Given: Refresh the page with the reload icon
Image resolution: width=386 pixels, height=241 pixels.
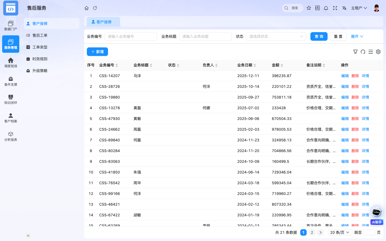Looking at the screenshot, I should pyautogui.click(x=95, y=8).
